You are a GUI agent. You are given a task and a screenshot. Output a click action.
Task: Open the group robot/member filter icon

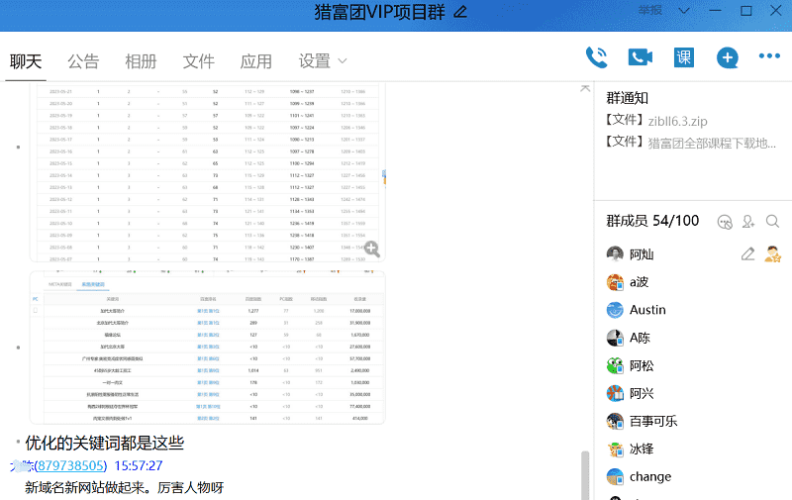pyautogui.click(x=725, y=222)
